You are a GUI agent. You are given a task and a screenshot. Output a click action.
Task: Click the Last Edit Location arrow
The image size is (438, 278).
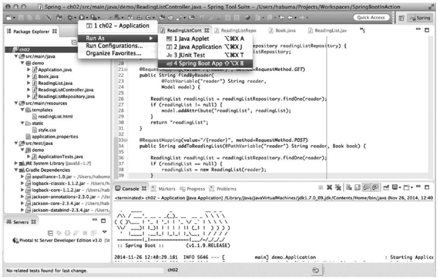[282, 18]
